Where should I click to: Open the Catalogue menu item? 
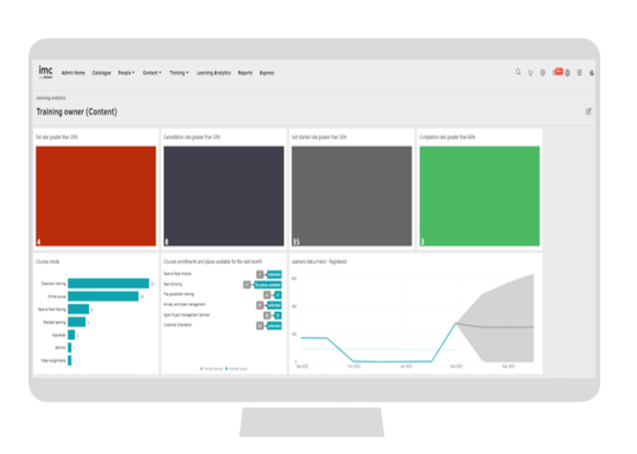coord(101,73)
